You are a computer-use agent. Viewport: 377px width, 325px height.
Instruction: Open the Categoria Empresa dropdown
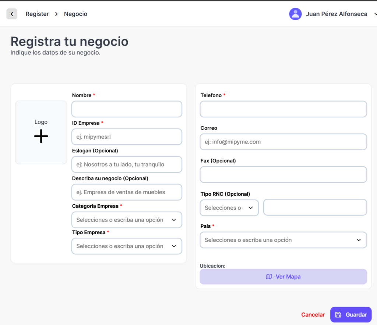[127, 220]
